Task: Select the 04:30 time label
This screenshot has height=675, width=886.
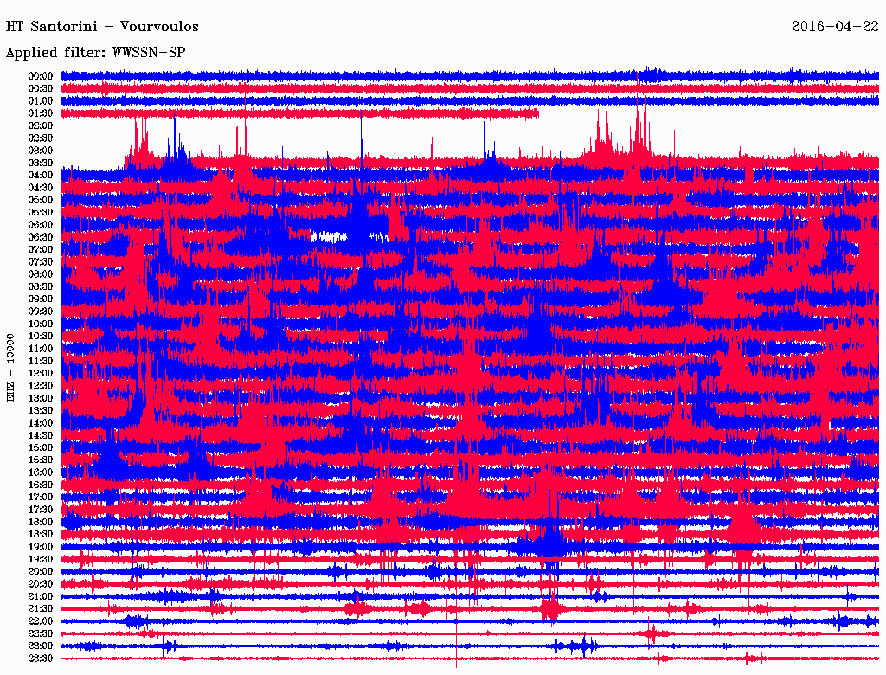Action: 41,188
